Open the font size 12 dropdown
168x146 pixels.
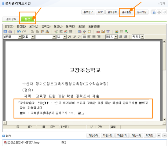click(65, 37)
